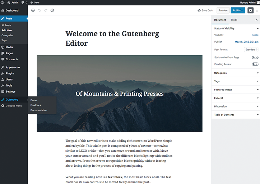The width and height of the screenshot is (260, 184).
Task: Click the Settings sidebar icon
Action: (3, 92)
